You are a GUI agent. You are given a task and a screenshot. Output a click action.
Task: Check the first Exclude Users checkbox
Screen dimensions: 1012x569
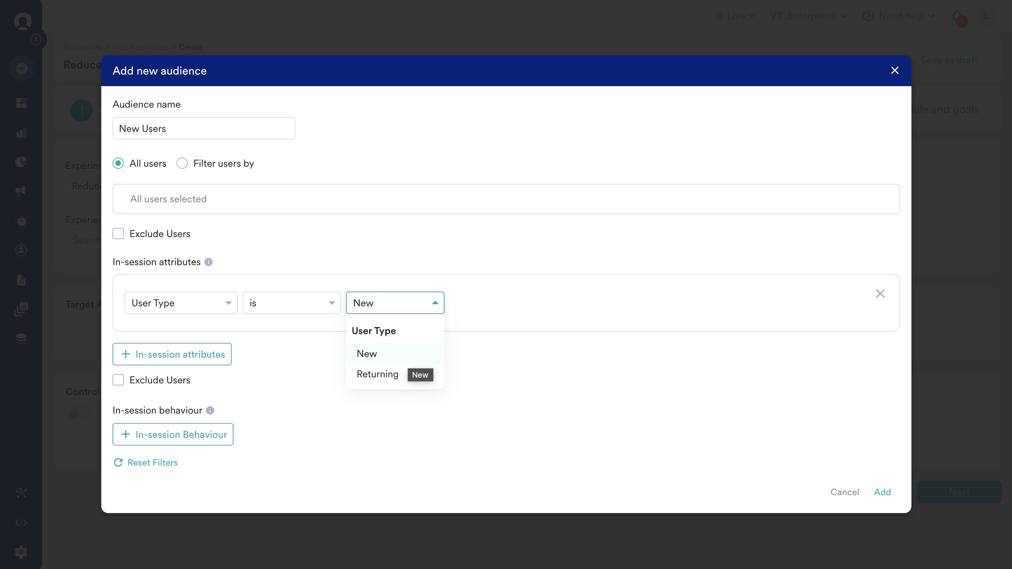[x=118, y=234]
